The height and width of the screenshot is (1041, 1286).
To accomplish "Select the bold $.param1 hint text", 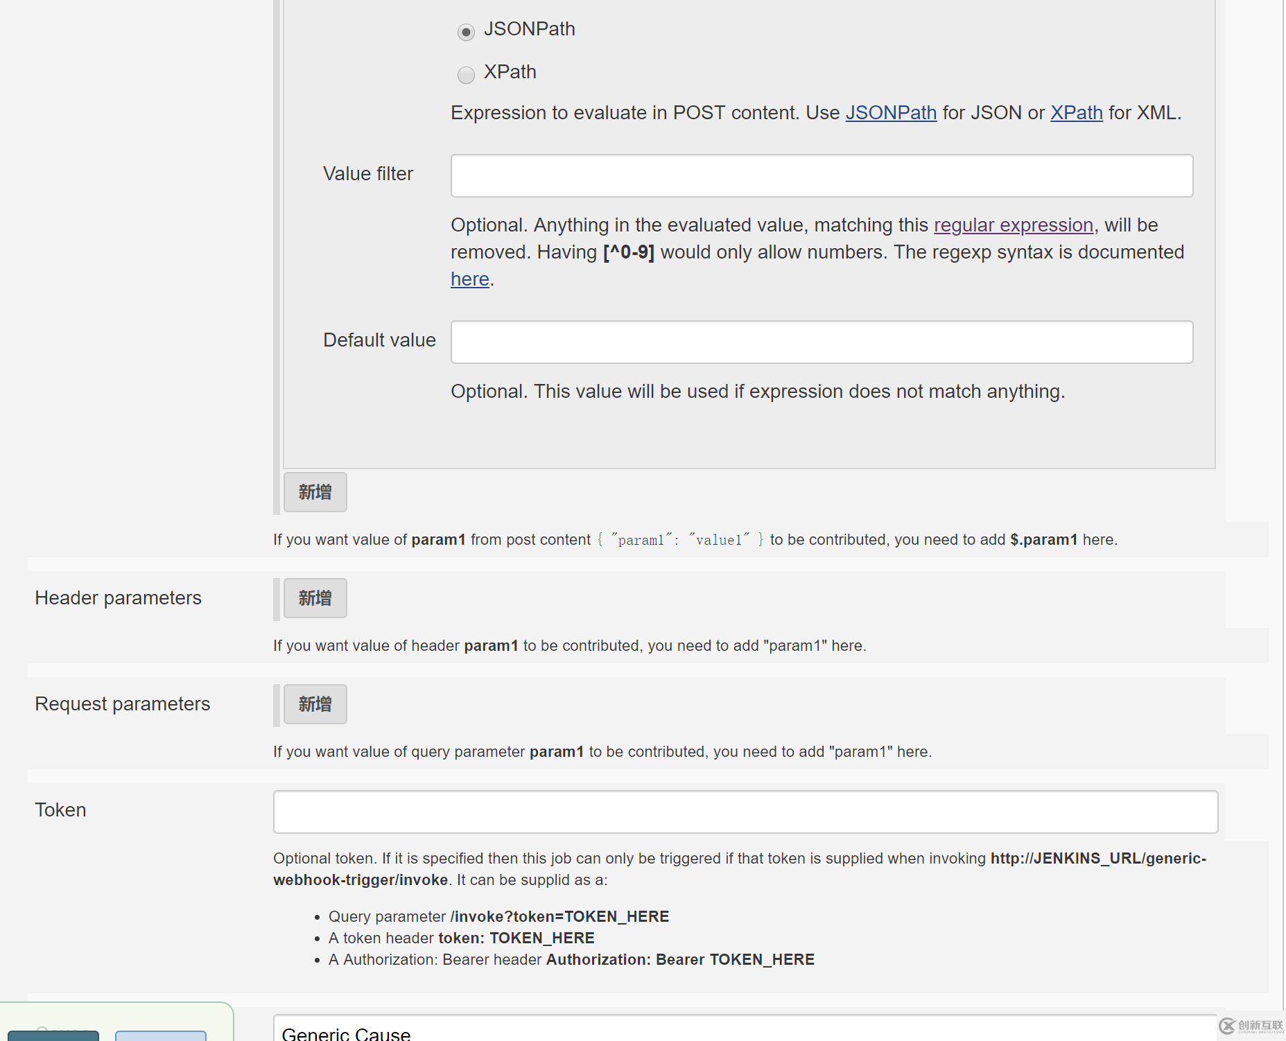I will pyautogui.click(x=1043, y=539).
